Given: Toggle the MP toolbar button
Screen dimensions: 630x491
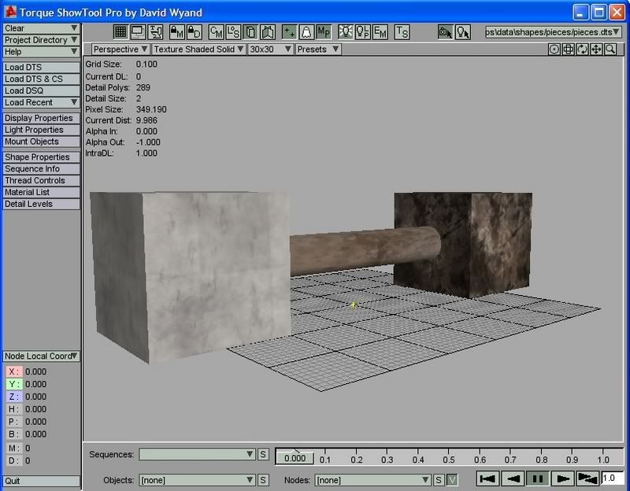Looking at the screenshot, I should 323,32.
